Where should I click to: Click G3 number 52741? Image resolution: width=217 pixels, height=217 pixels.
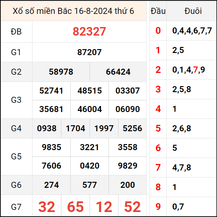pos(51,91)
